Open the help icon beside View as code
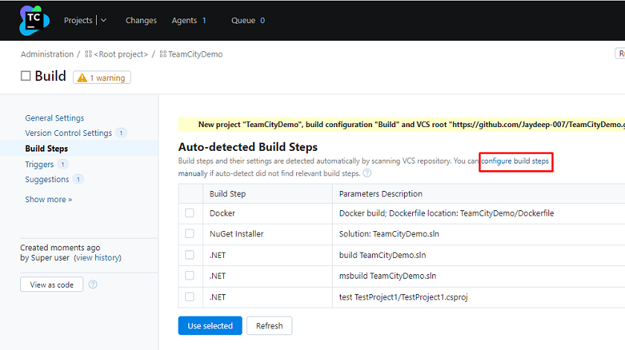 [x=93, y=285]
